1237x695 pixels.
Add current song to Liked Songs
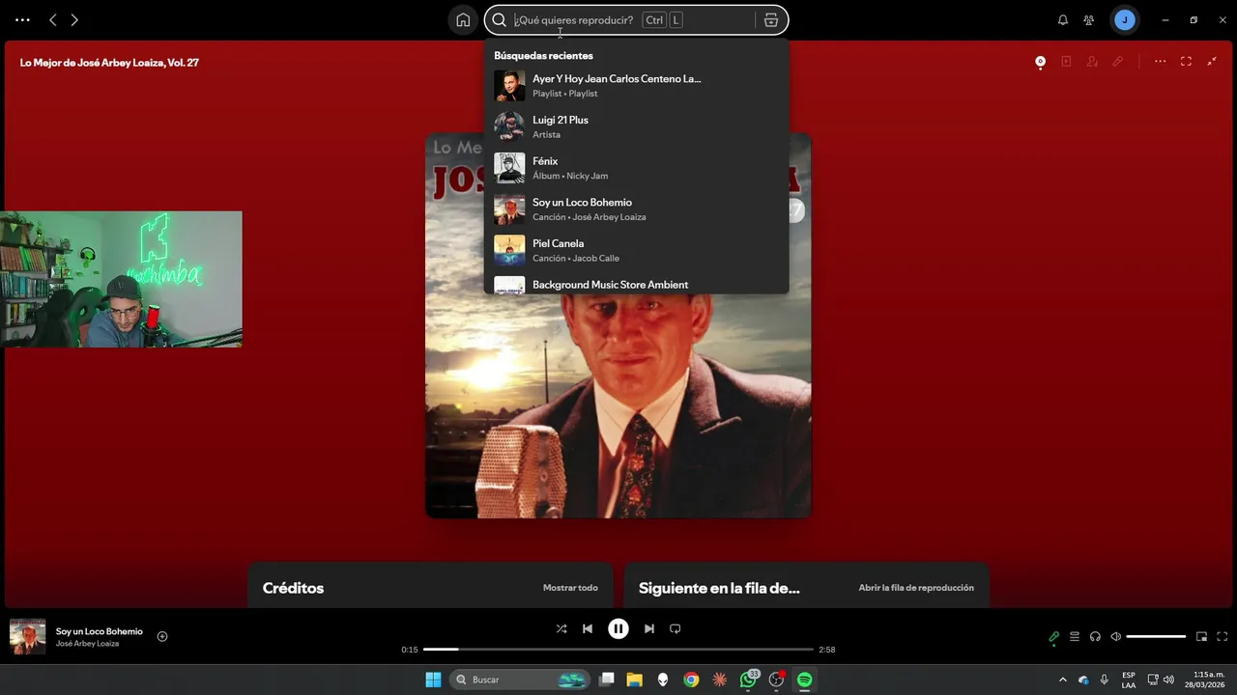pyautogui.click(x=162, y=636)
